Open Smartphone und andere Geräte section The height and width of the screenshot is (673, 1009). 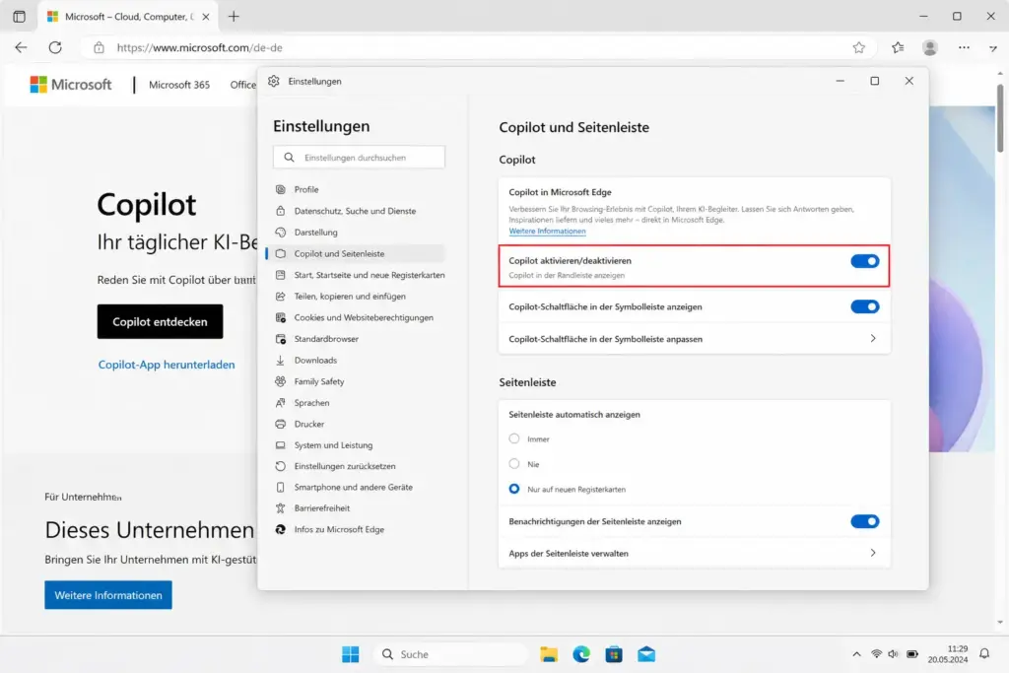pyautogui.click(x=355, y=487)
